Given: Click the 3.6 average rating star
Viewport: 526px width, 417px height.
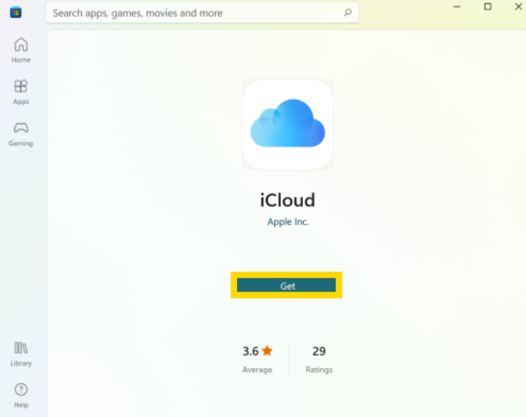Looking at the screenshot, I should click(268, 351).
